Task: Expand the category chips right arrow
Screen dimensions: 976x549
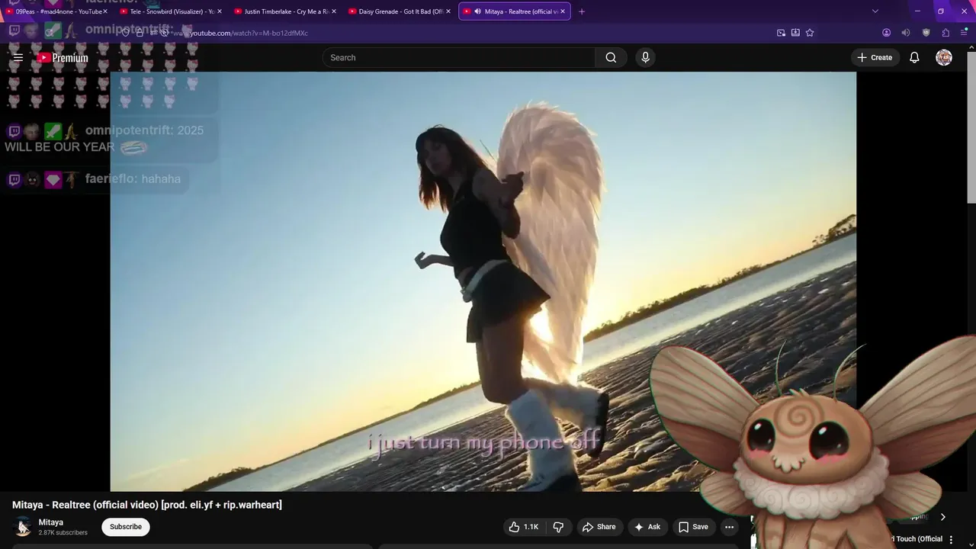Action: 942,517
